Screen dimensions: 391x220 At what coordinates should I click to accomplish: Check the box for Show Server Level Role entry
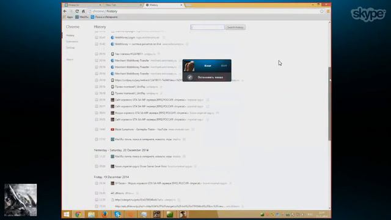tap(97, 166)
